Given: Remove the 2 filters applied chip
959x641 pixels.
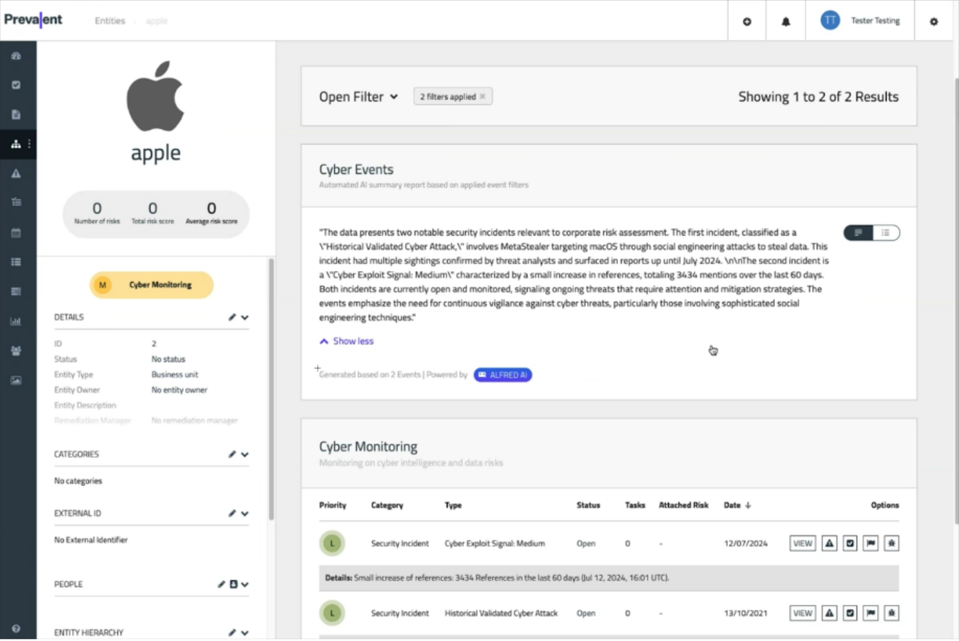Looking at the screenshot, I should click(x=482, y=97).
